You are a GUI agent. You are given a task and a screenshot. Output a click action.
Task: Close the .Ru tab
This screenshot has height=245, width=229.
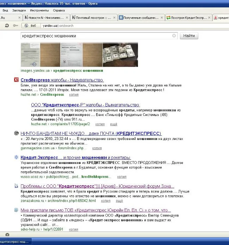coord(19,18)
